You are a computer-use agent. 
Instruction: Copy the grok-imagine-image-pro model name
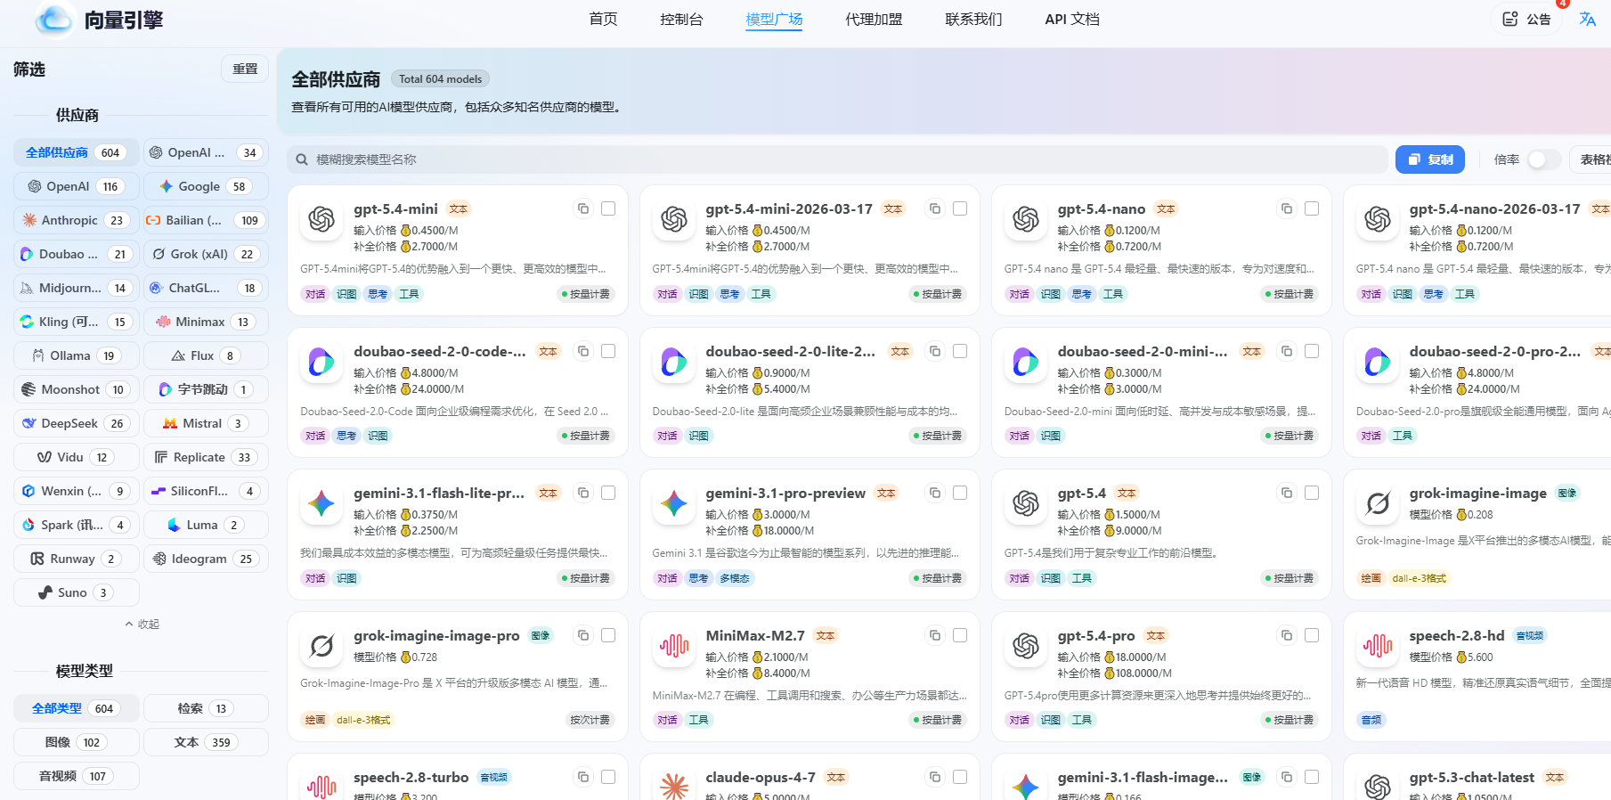[x=583, y=635]
